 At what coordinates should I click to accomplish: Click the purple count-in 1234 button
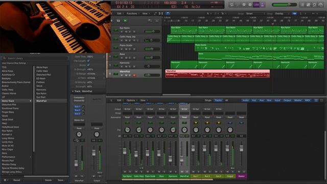click(x=256, y=5)
